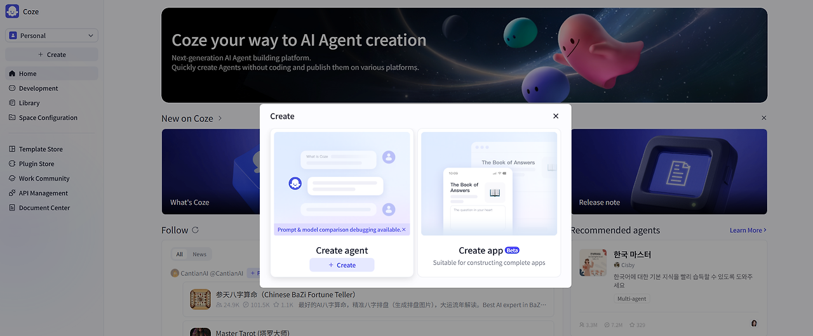Viewport: 813px width, 336px height.
Task: Go to Home in the sidebar
Action: click(52, 74)
